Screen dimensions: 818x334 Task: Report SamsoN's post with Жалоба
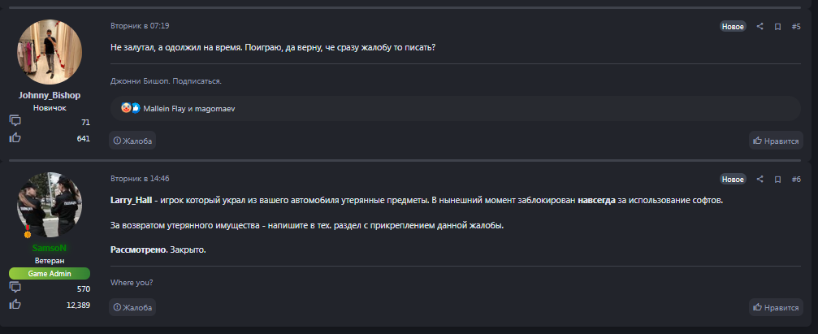pyautogui.click(x=132, y=307)
